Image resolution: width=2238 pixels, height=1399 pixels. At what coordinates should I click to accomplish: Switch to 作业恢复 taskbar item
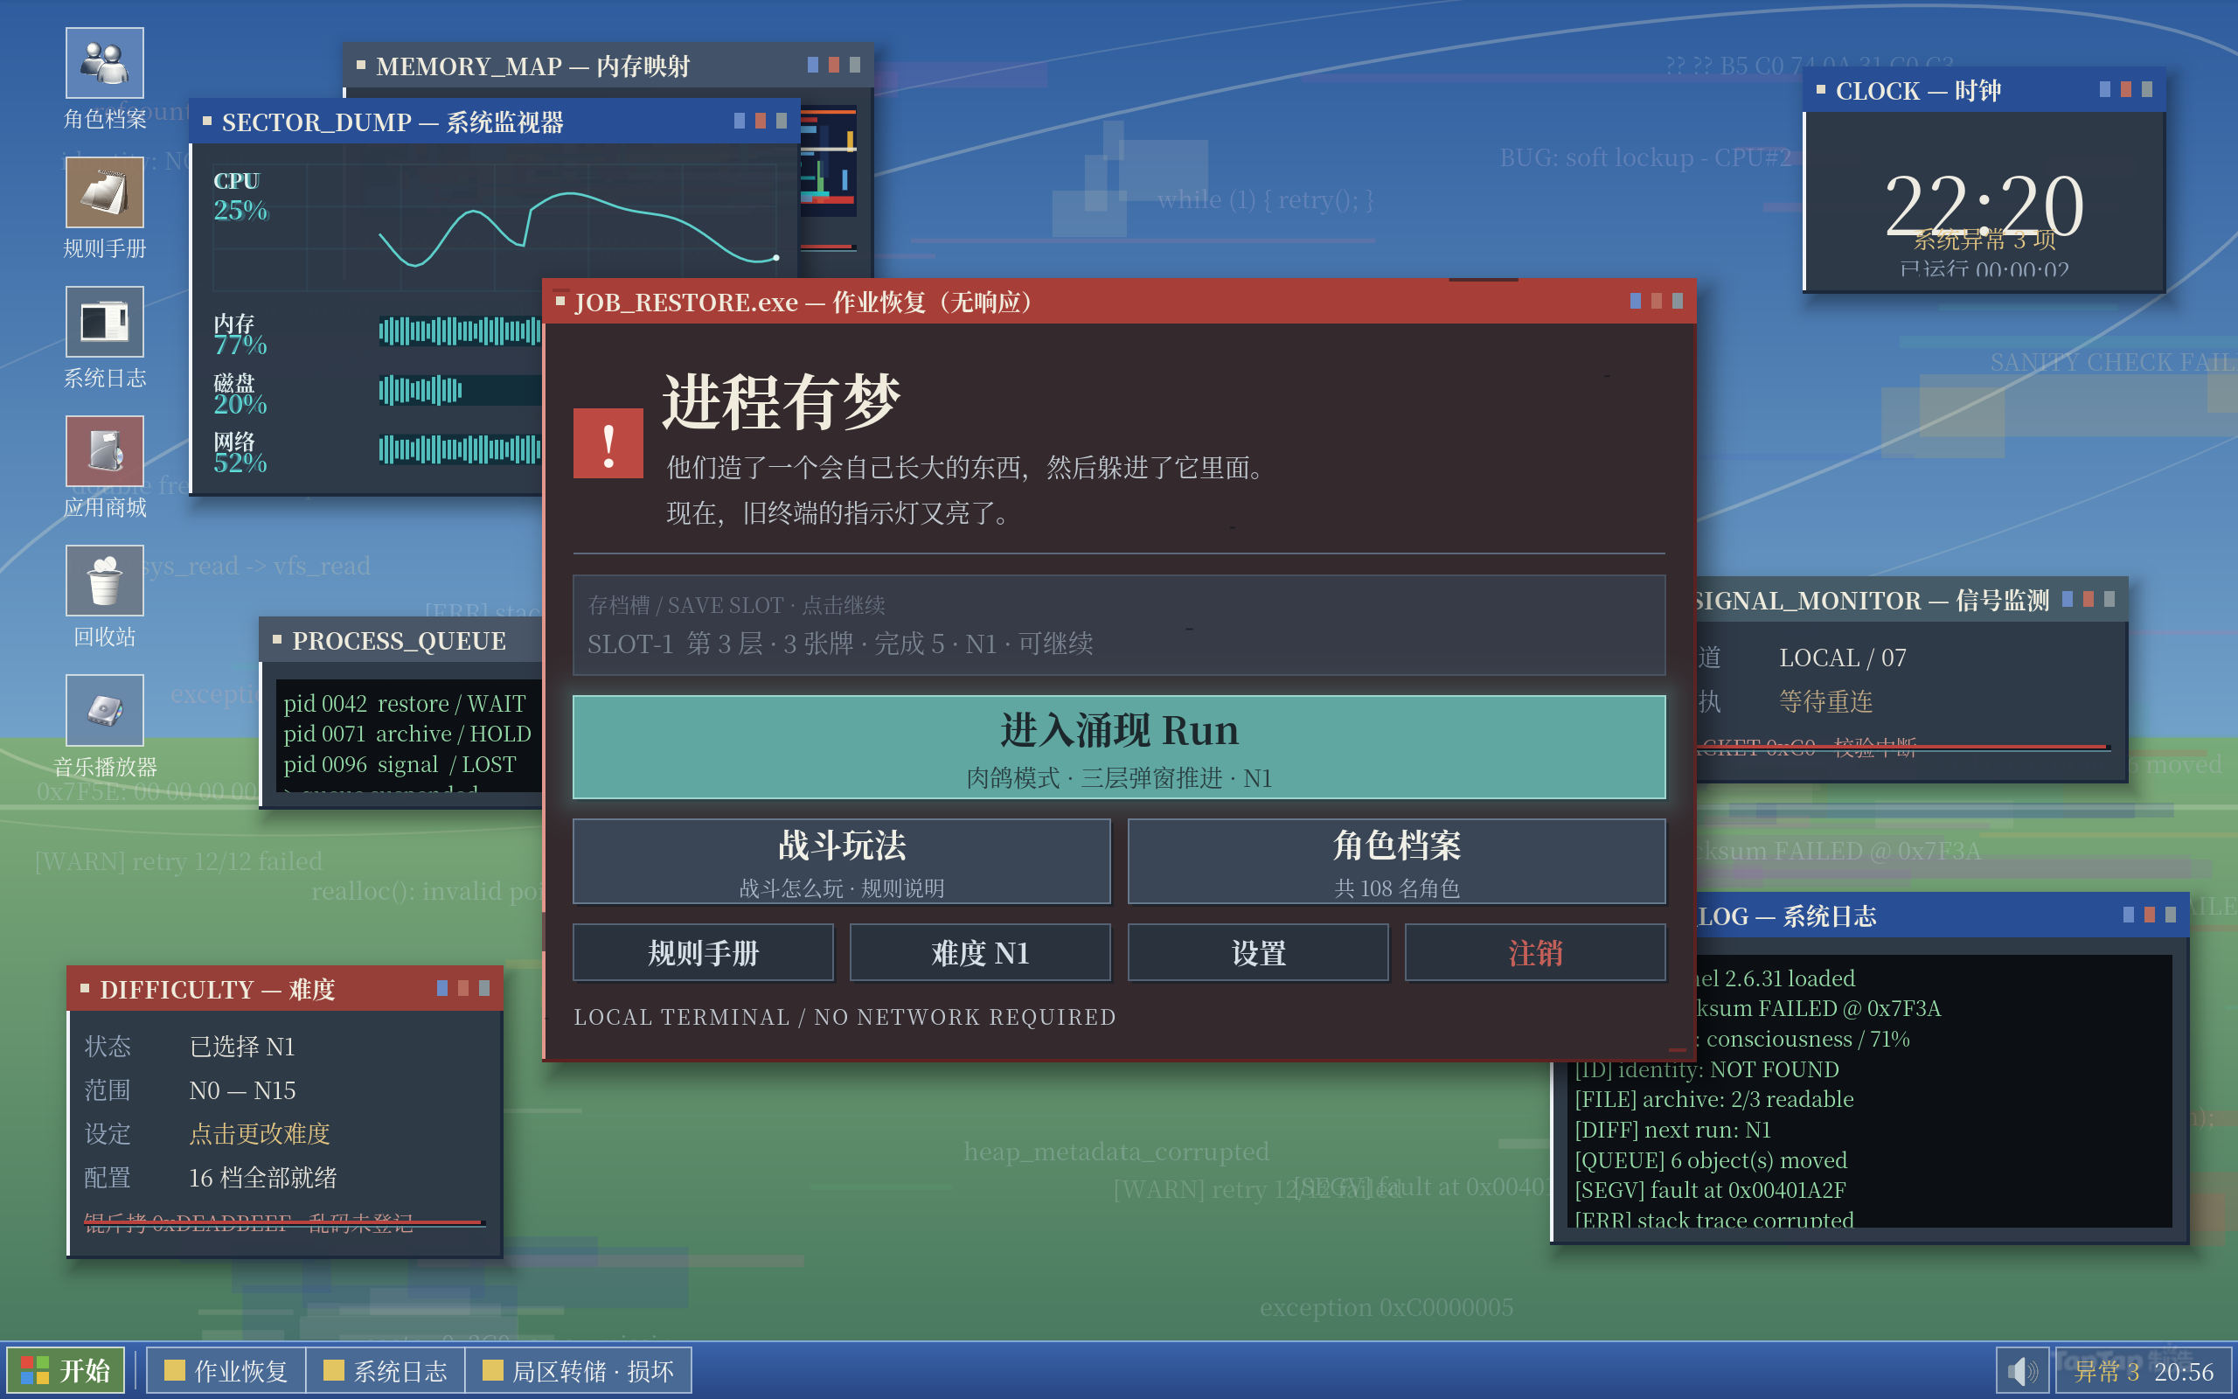pyautogui.click(x=226, y=1370)
